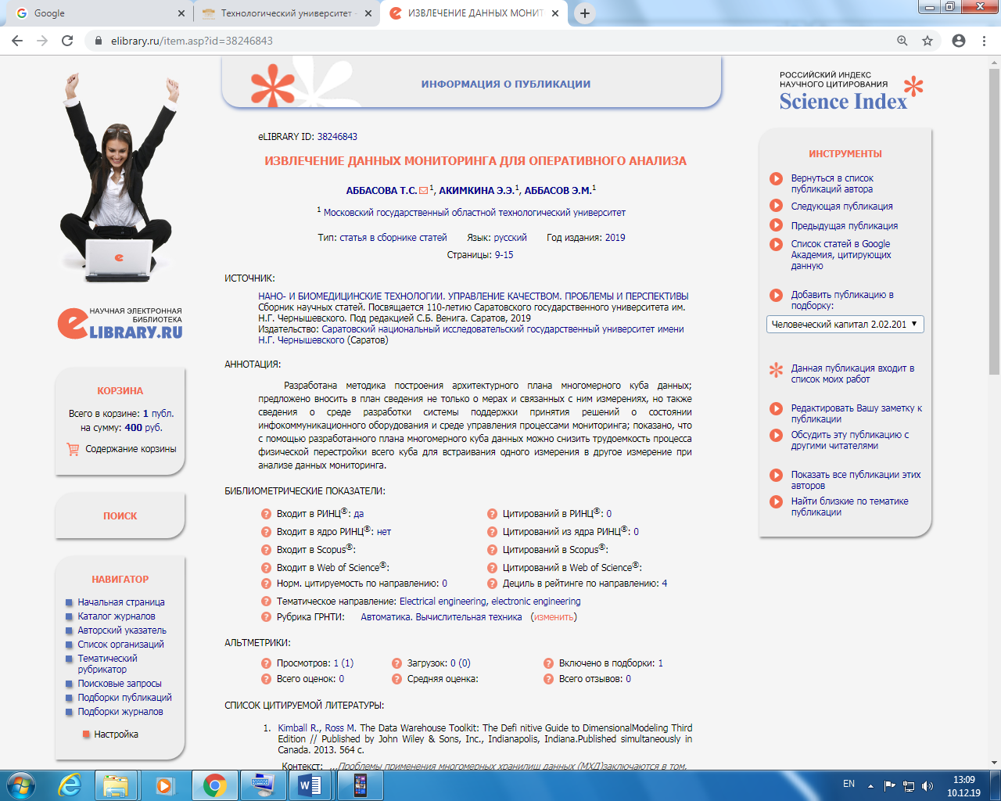Open Список организаций in navigator
Screen dimensions: 1001x801
point(121,645)
